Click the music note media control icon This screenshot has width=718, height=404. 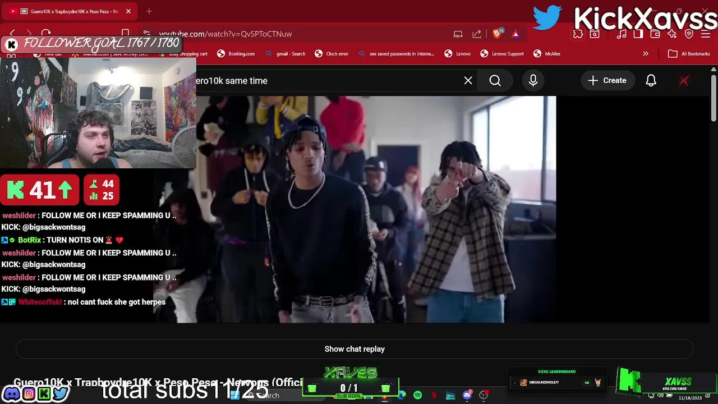[x=622, y=34]
